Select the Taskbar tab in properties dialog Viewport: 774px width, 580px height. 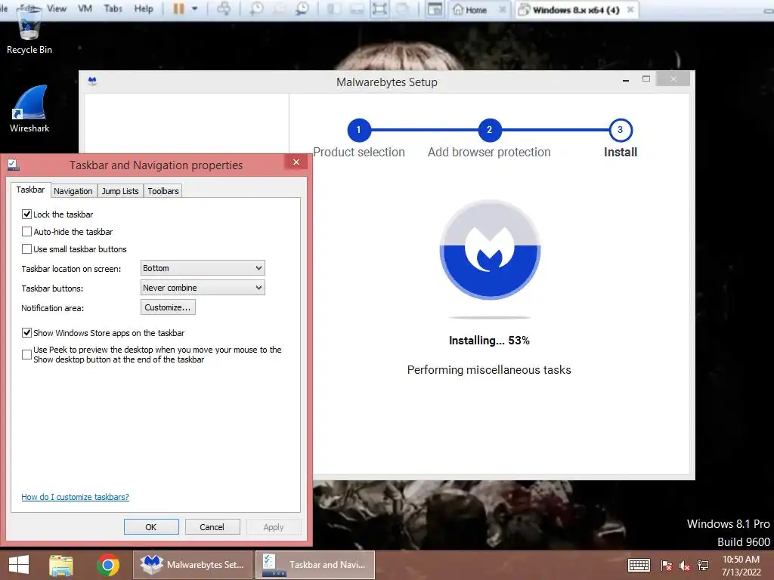pos(30,190)
